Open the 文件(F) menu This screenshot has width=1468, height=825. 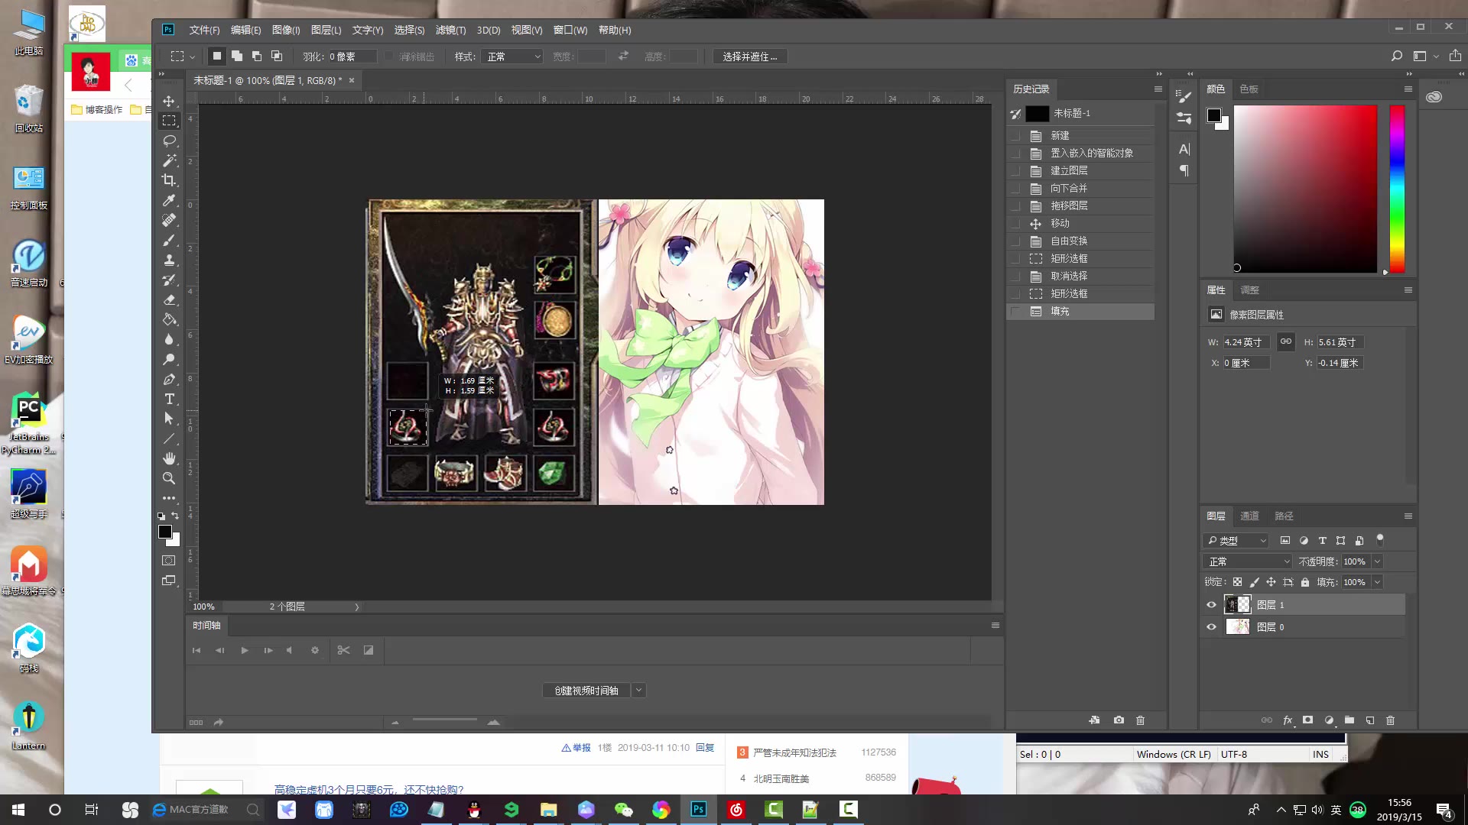pyautogui.click(x=204, y=30)
